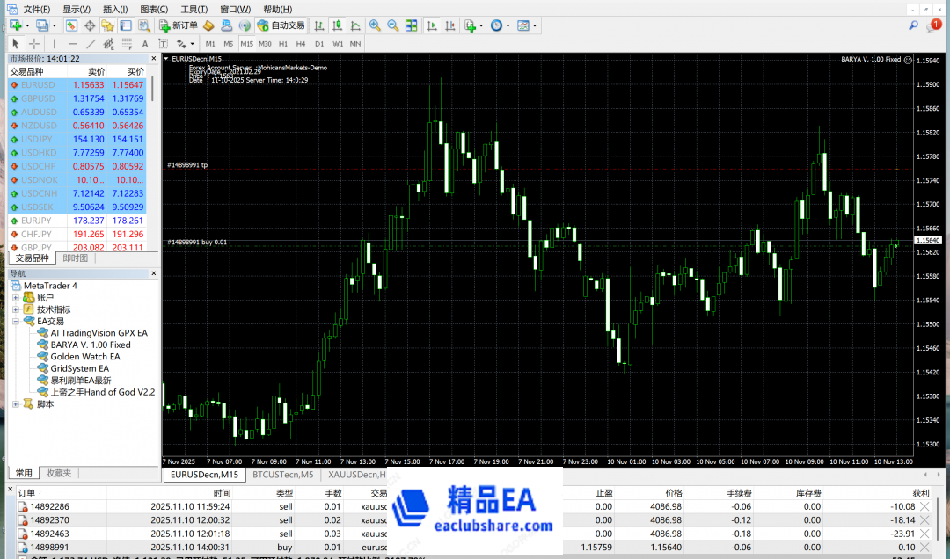Expand the 账户 (Accounts) tree node
Screen dimensions: 950x559
(x=16, y=298)
